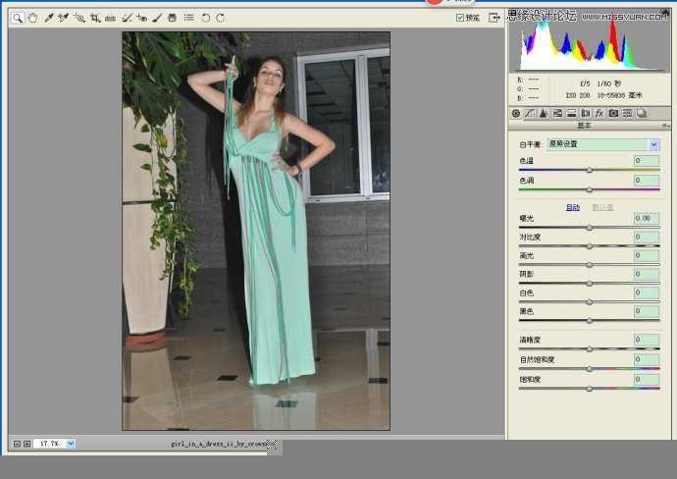Select the Zoom tool in toolbar
Viewport: 677px width, 479px height.
(18, 18)
